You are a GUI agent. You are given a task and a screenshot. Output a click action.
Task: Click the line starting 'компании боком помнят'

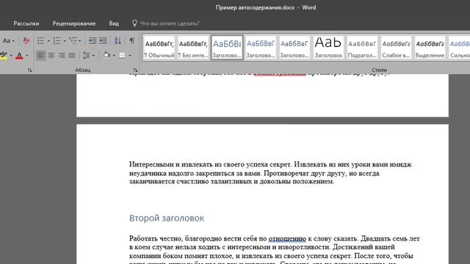pyautogui.click(x=271, y=256)
